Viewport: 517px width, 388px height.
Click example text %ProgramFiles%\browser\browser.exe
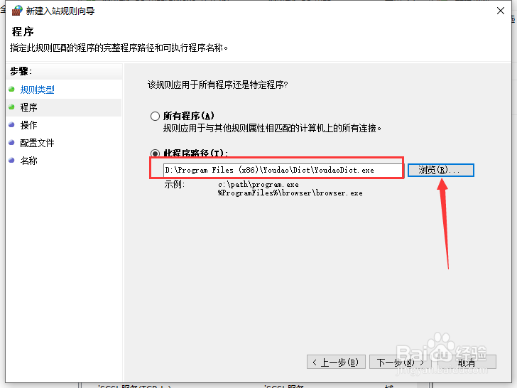tap(290, 193)
